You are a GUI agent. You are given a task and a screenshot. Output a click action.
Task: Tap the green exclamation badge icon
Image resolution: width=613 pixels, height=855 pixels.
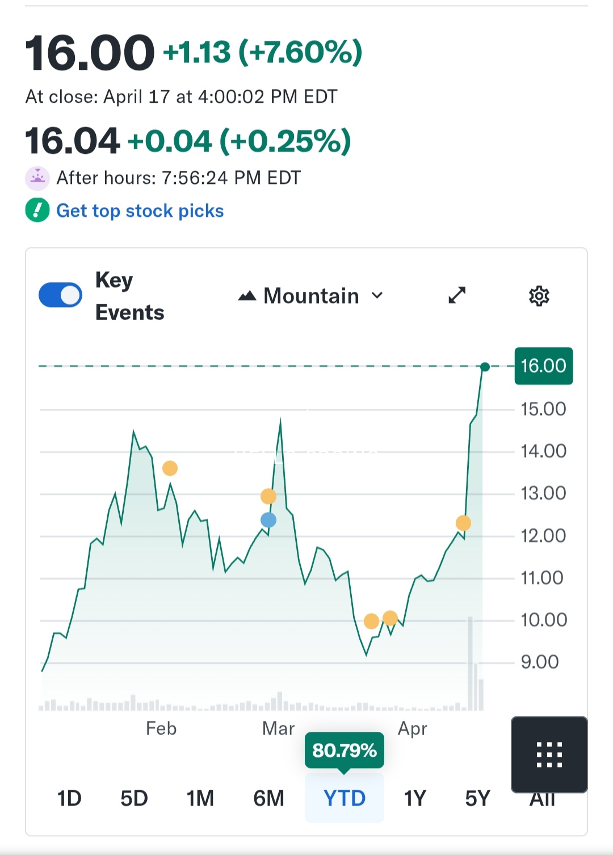(x=37, y=210)
